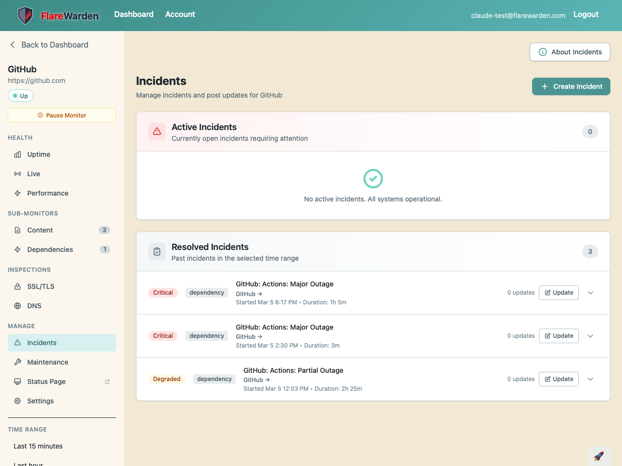Image resolution: width=622 pixels, height=466 pixels.
Task: Expand the 6:17 PM Major Outage incident
Action: [x=590, y=293]
